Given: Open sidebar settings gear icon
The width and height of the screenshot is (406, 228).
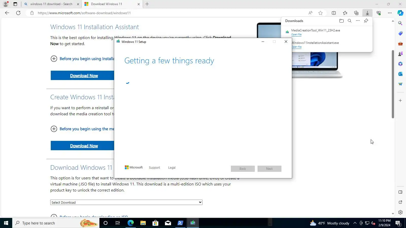Looking at the screenshot, I should (400, 212).
